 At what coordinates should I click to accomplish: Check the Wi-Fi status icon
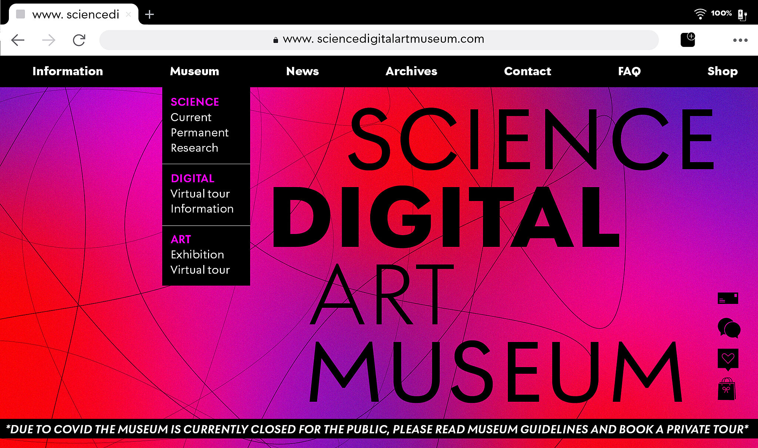pyautogui.click(x=700, y=14)
